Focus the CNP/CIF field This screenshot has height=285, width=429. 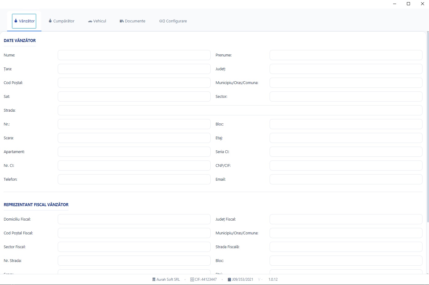(346, 166)
